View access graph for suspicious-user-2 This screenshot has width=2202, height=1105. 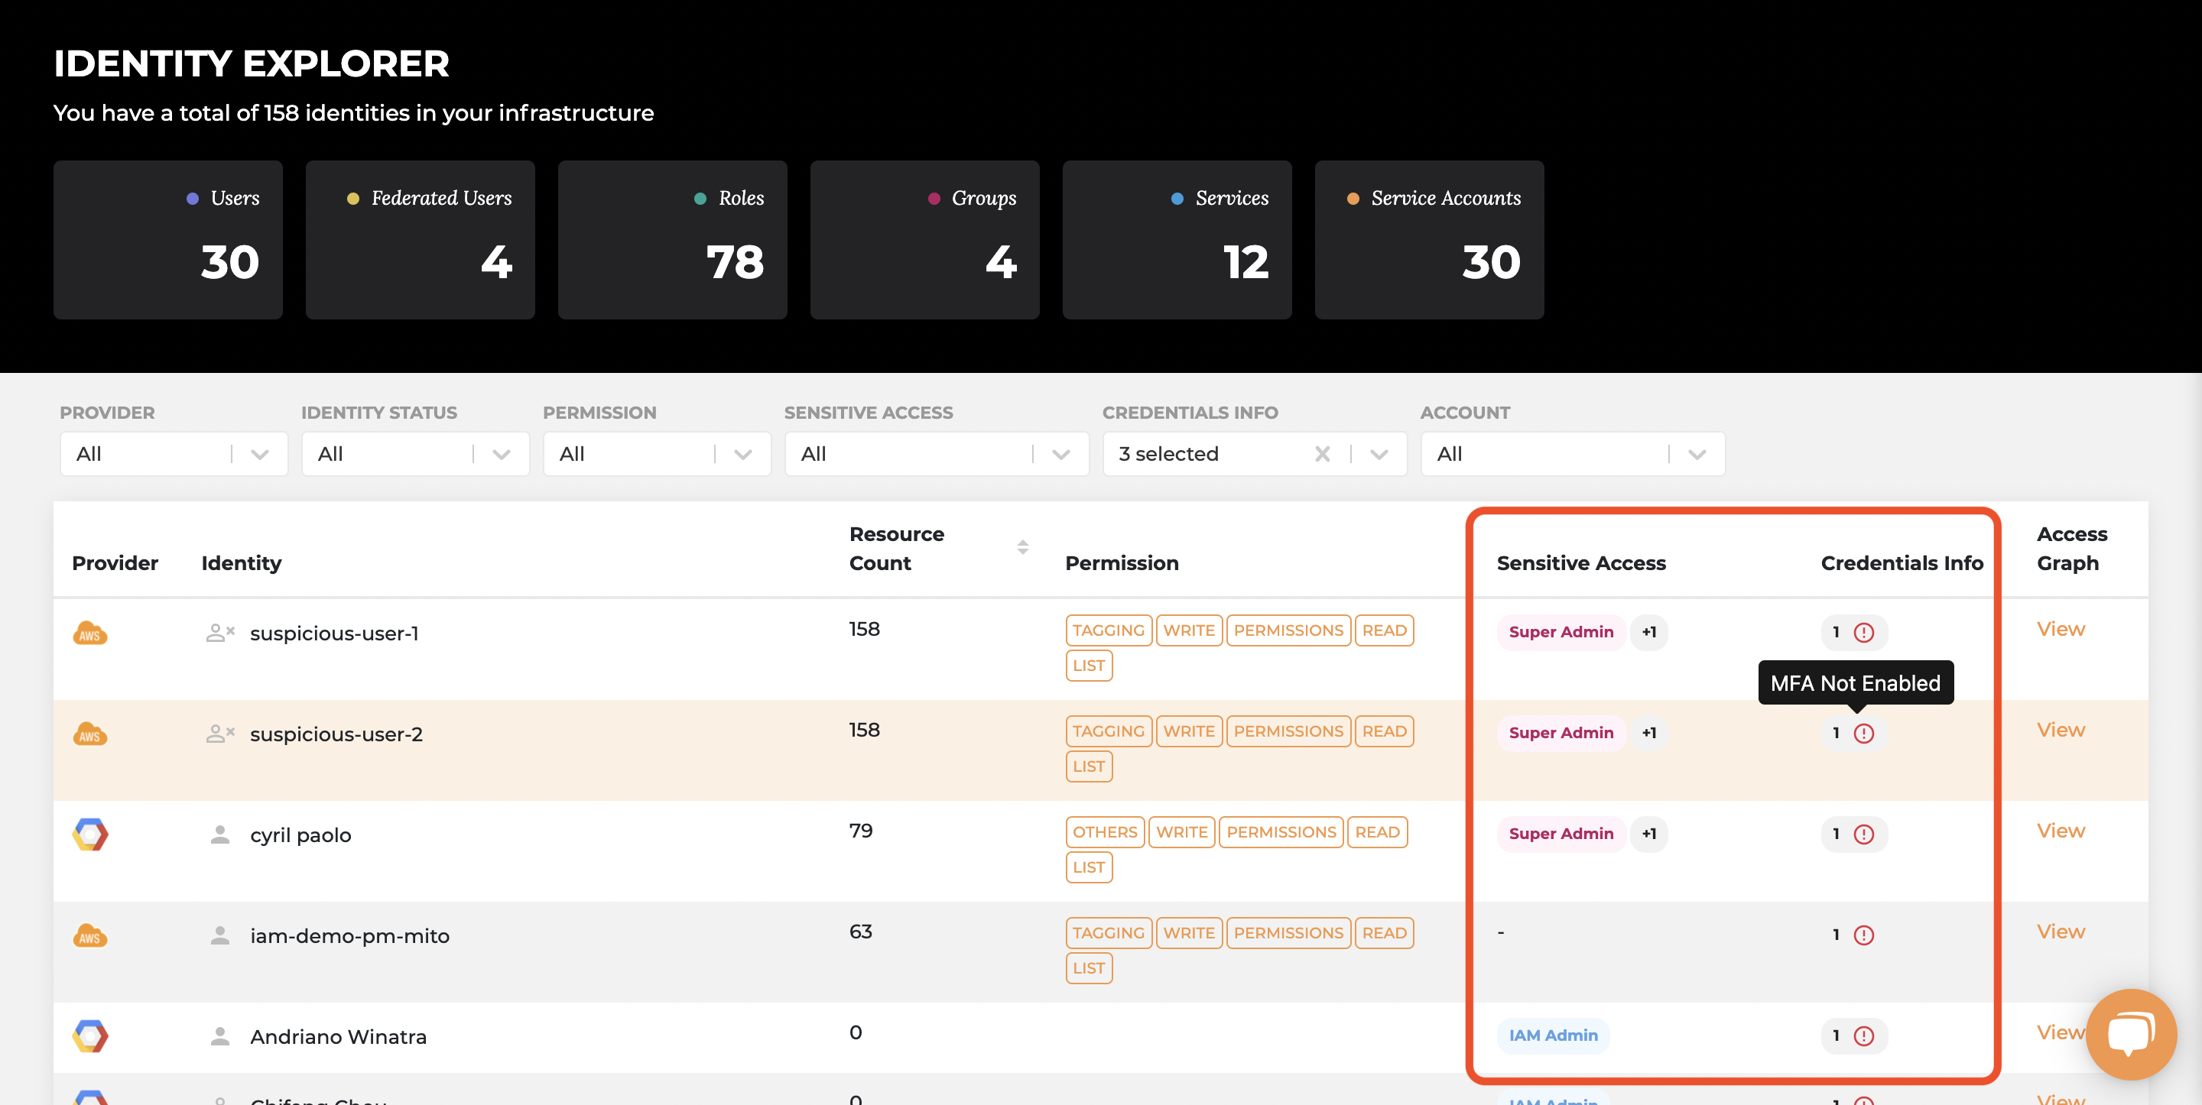pyautogui.click(x=2060, y=730)
